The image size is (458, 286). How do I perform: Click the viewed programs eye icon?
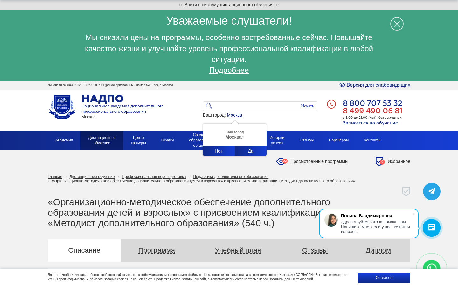(x=281, y=161)
